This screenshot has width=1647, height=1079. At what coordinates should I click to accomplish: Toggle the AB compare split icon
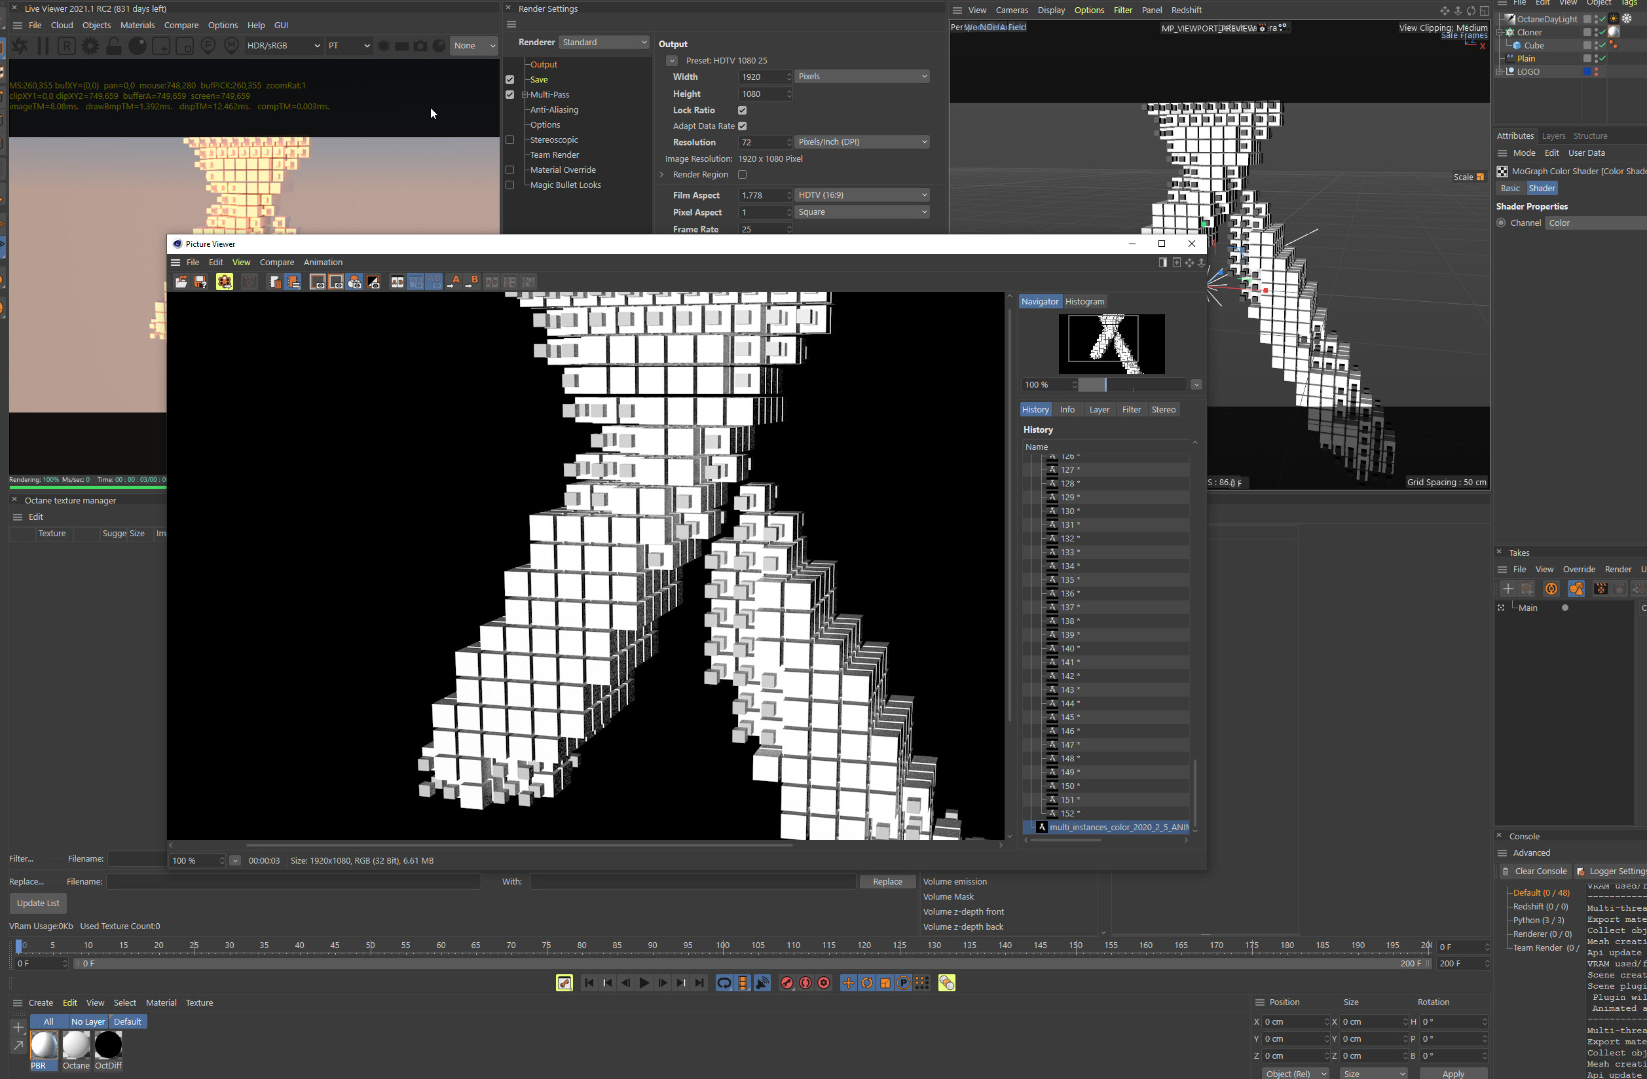398,282
